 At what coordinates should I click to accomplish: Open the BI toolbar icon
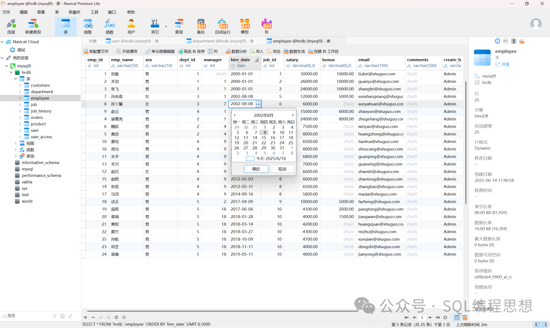(x=266, y=26)
